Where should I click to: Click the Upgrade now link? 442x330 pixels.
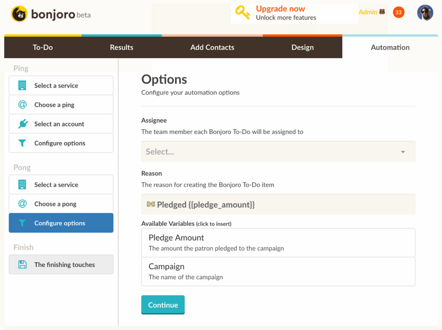click(280, 9)
